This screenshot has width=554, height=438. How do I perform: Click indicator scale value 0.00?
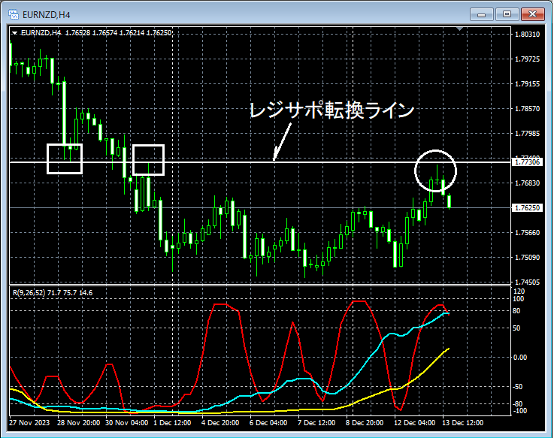point(520,358)
